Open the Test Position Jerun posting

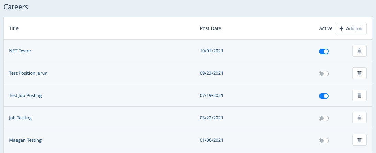pyautogui.click(x=28, y=73)
